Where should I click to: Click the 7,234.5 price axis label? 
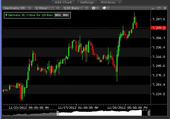pyautogui.click(x=158, y=94)
